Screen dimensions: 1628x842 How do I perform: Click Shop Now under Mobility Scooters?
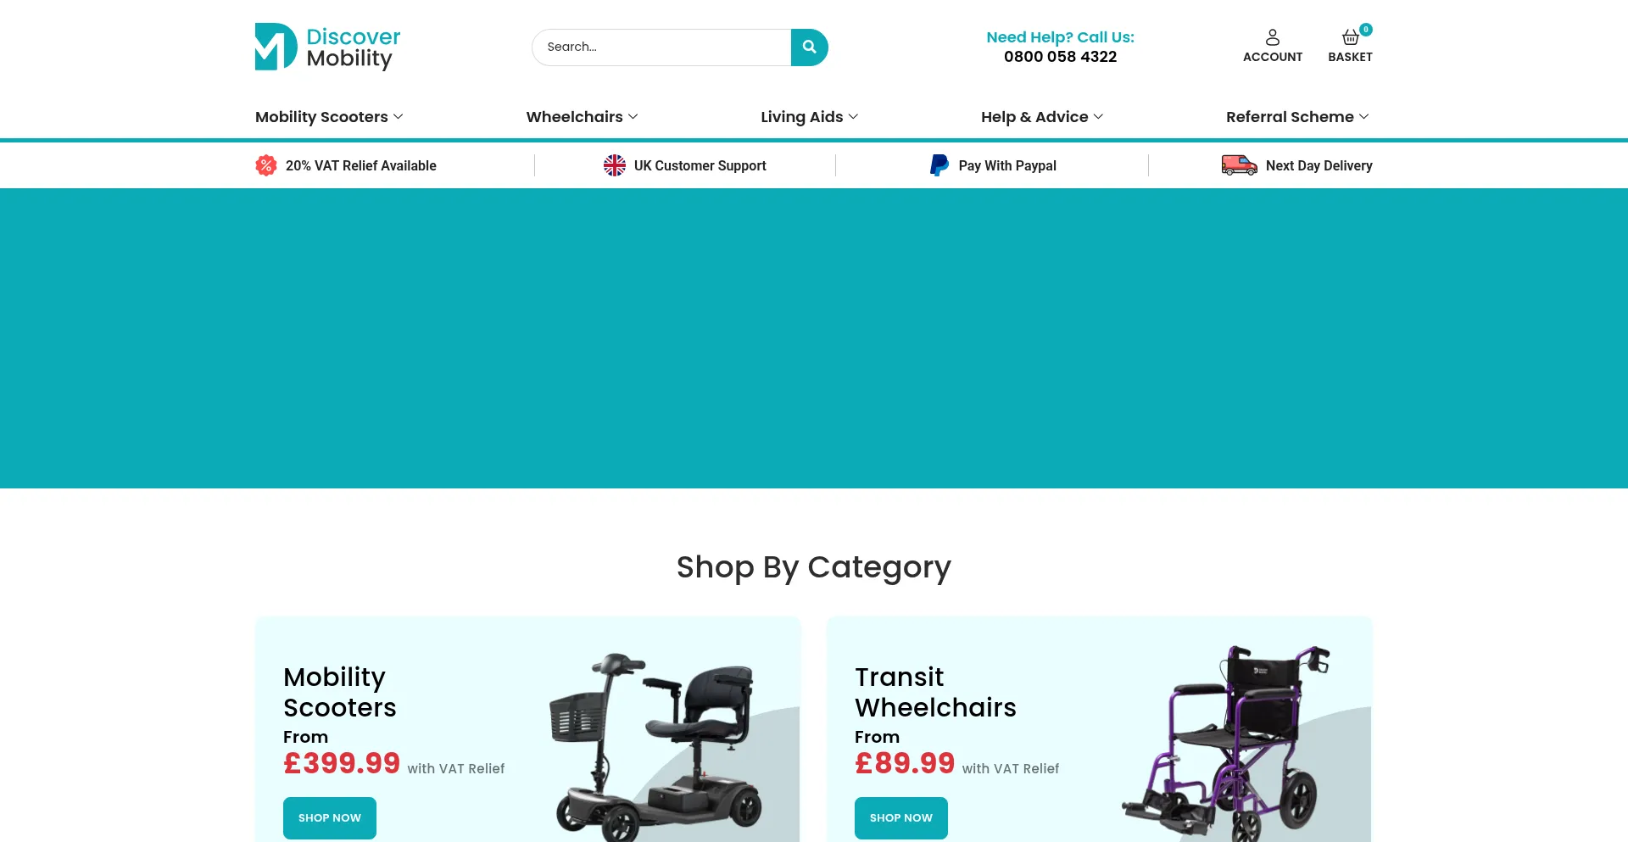pos(330,818)
